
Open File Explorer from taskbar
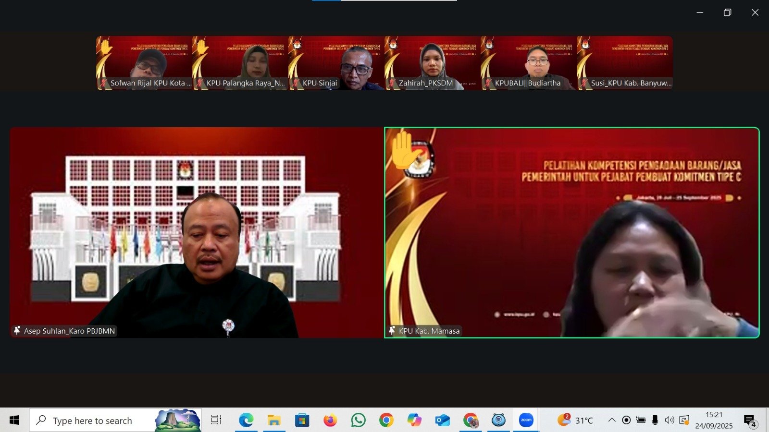[274, 420]
